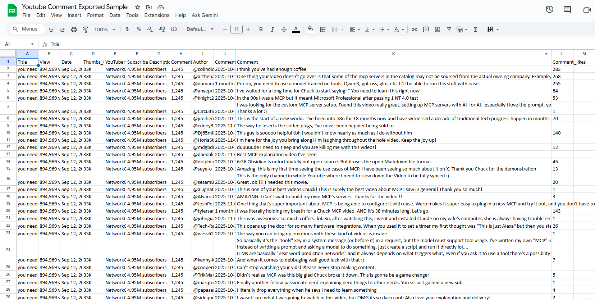Select the Comment_likes header cell
The image size is (595, 300).
tap(562, 62)
